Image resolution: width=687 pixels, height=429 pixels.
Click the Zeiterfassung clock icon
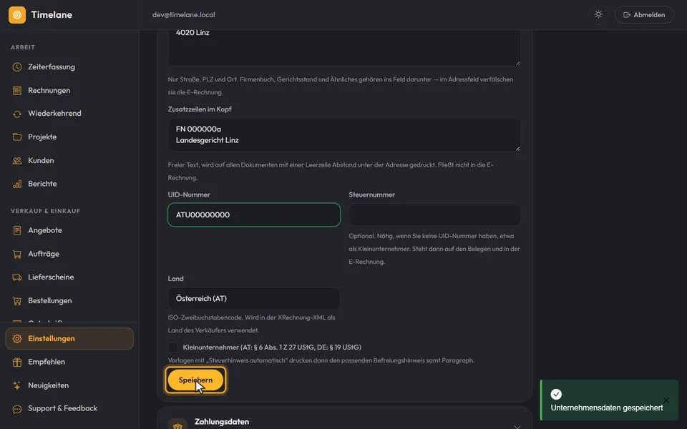[17, 67]
